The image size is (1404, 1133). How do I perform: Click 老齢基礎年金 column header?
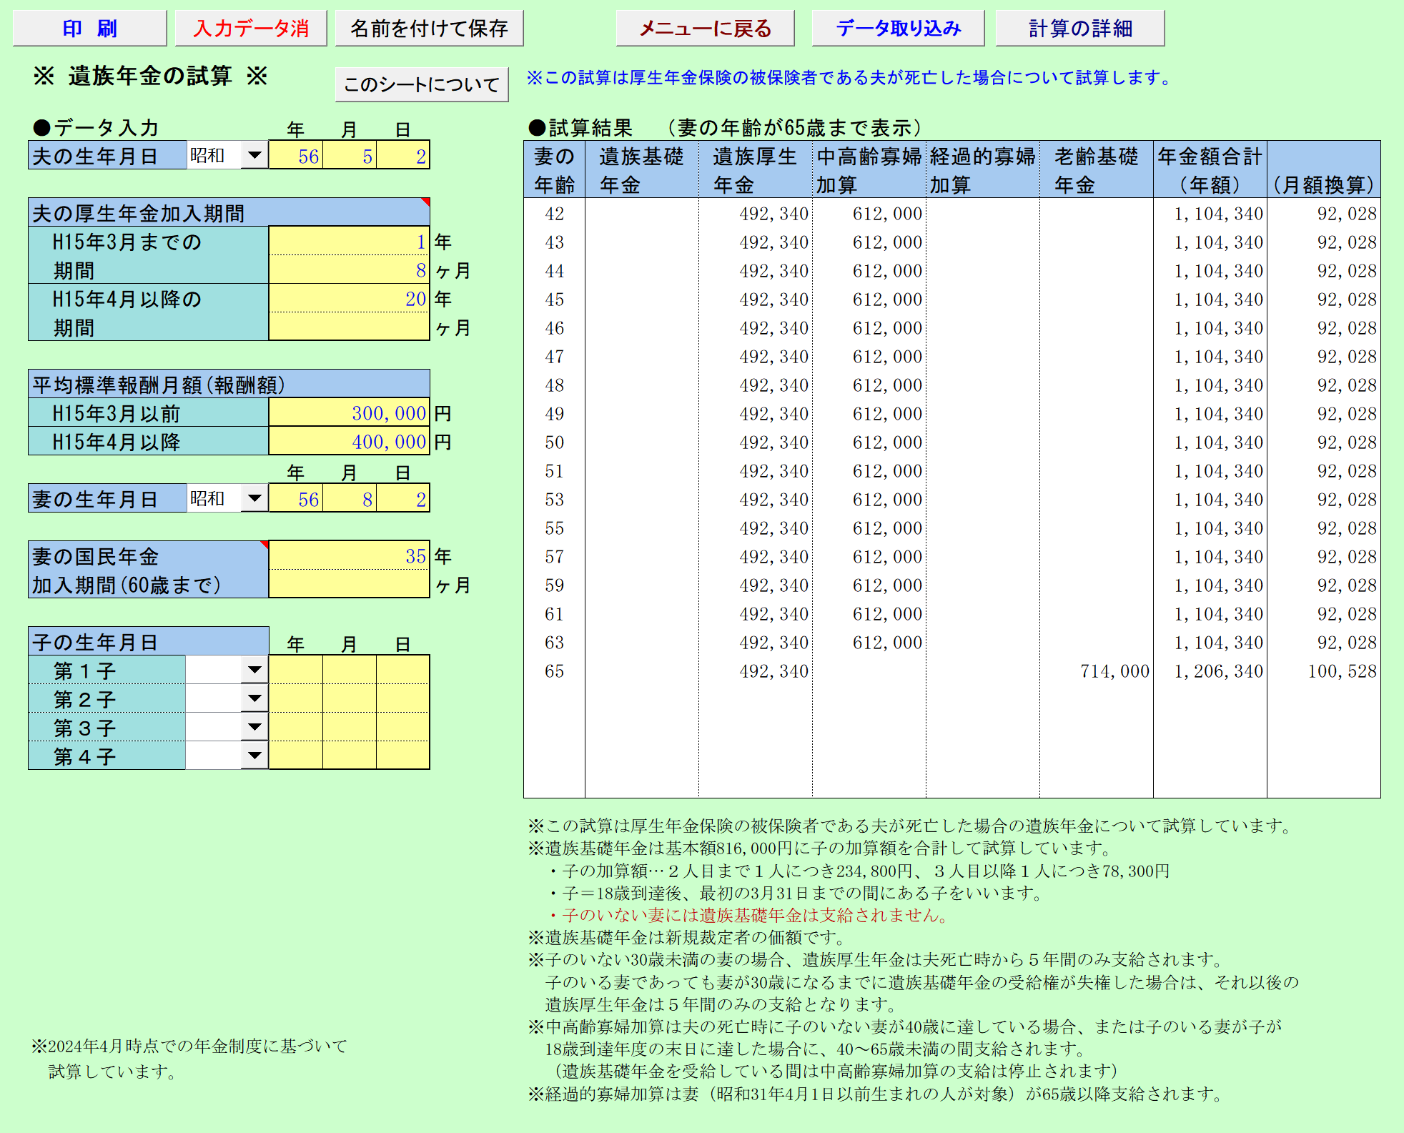coord(1097,169)
